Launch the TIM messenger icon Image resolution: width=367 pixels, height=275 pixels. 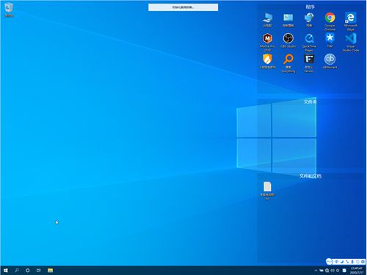coord(330,40)
